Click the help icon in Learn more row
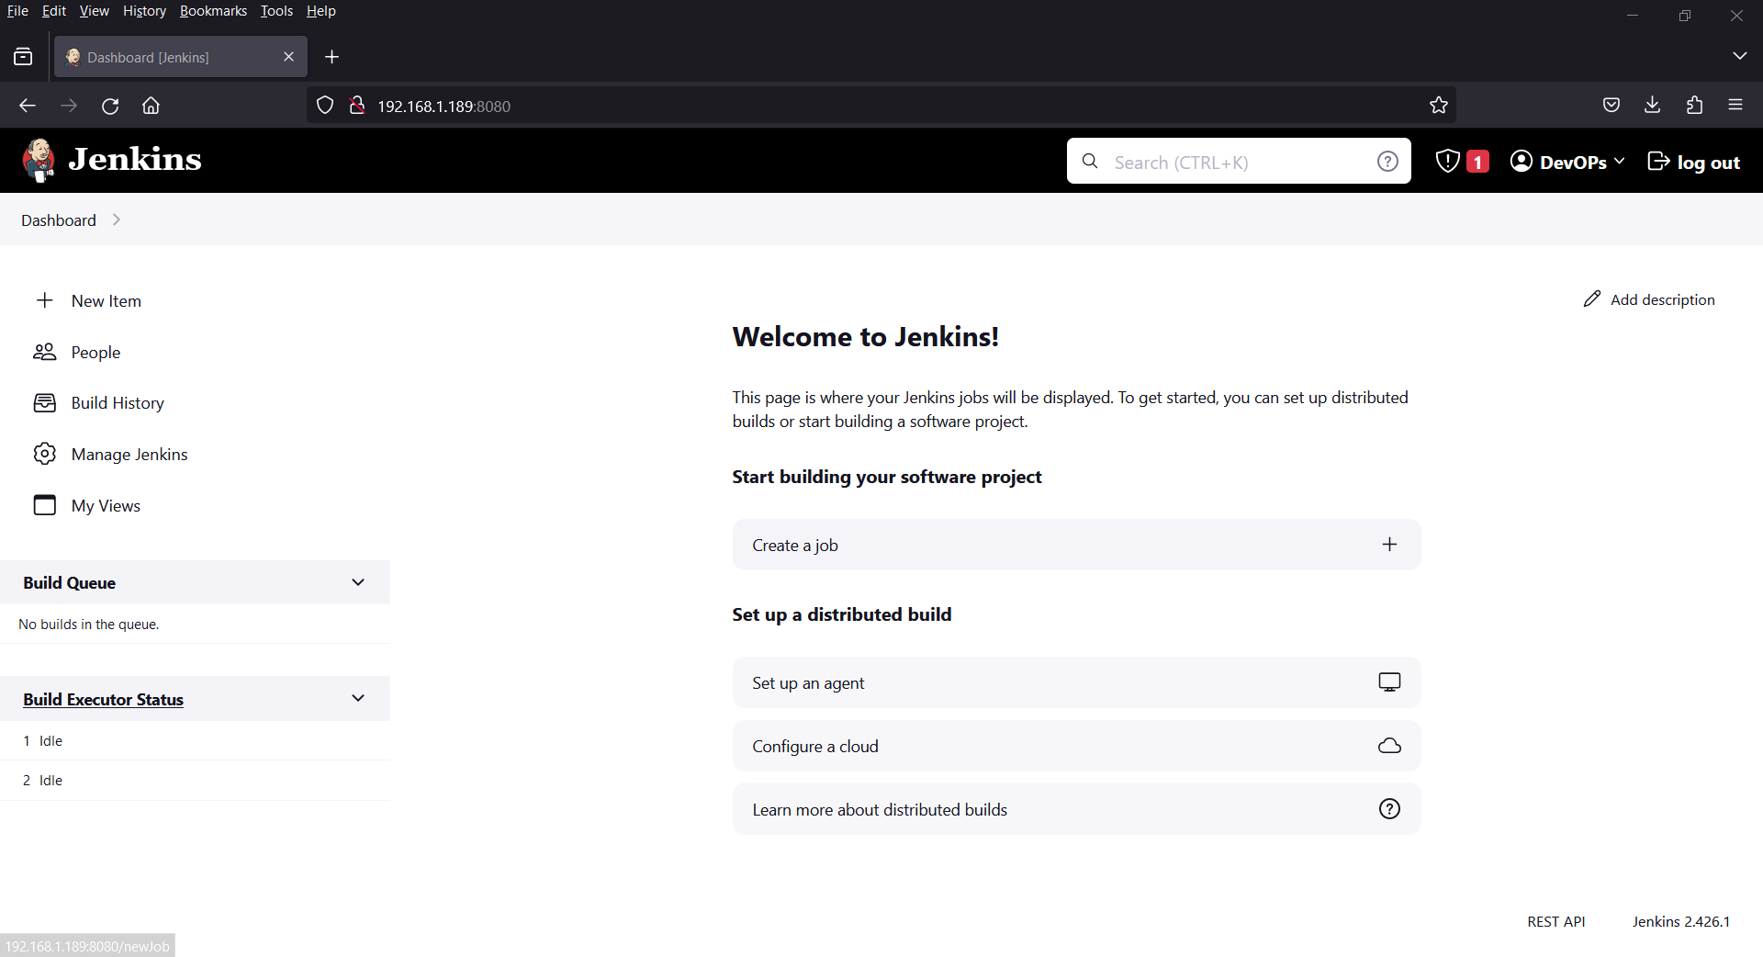The image size is (1763, 957). pyautogui.click(x=1389, y=809)
